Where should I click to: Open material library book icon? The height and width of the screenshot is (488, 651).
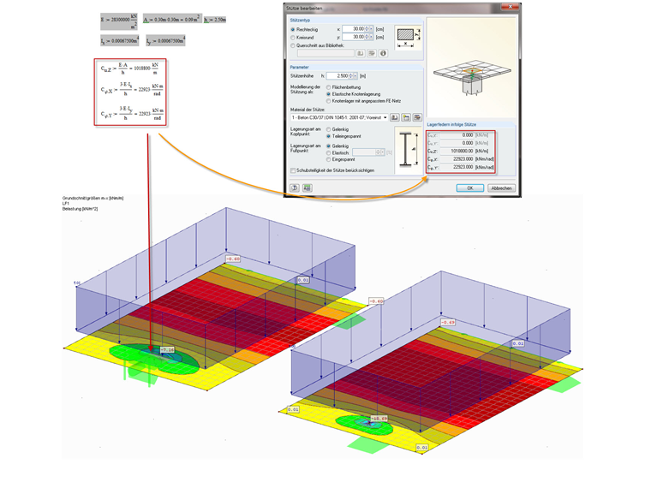coord(394,117)
